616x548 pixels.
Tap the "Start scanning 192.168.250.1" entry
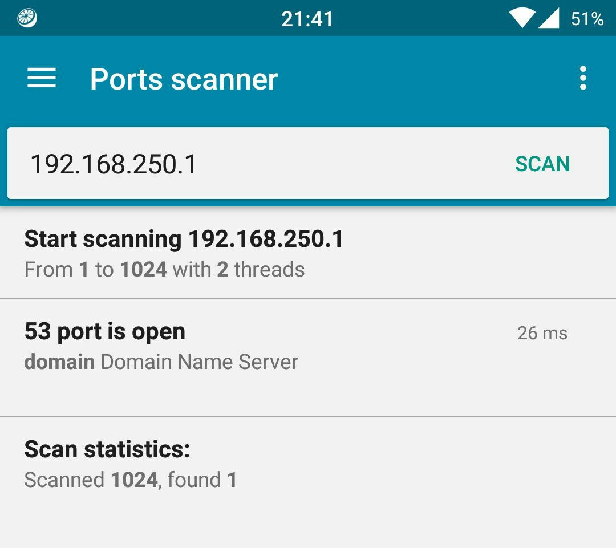(184, 239)
